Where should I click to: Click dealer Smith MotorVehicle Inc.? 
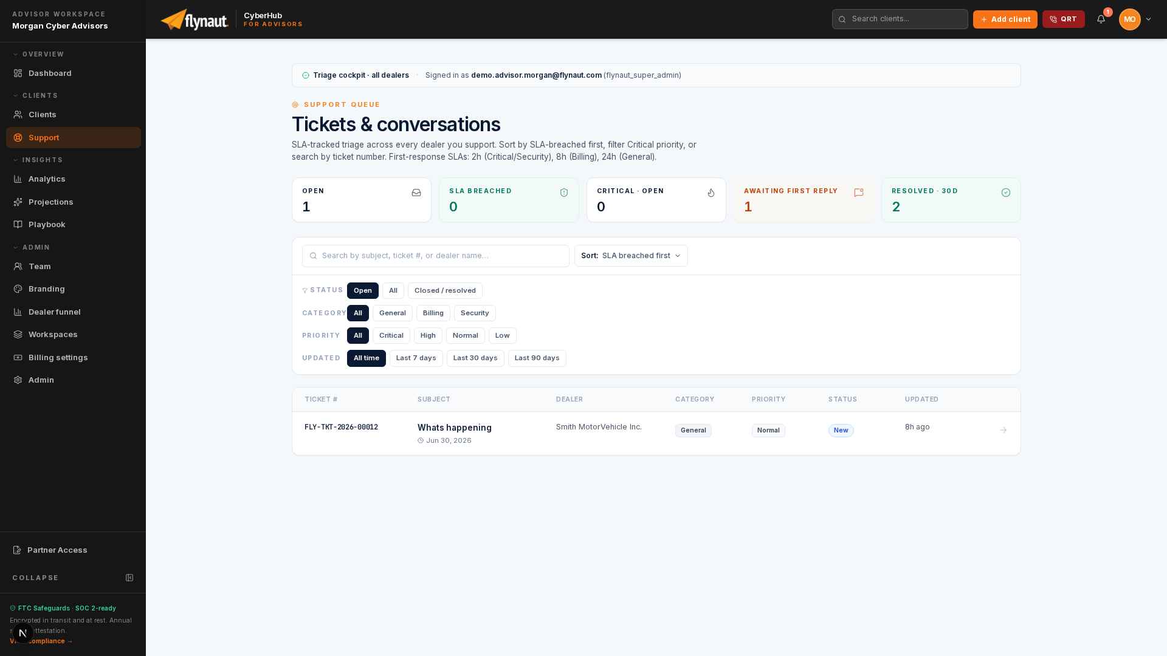tap(599, 427)
